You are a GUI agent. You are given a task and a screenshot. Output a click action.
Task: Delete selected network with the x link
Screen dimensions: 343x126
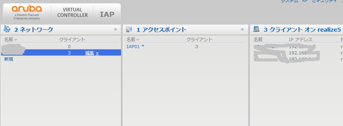[x=97, y=53]
